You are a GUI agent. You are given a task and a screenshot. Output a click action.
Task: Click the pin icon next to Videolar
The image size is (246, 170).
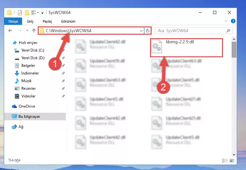tap(63, 96)
